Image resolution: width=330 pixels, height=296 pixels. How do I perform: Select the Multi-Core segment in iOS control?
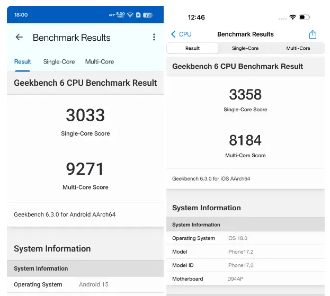click(298, 48)
